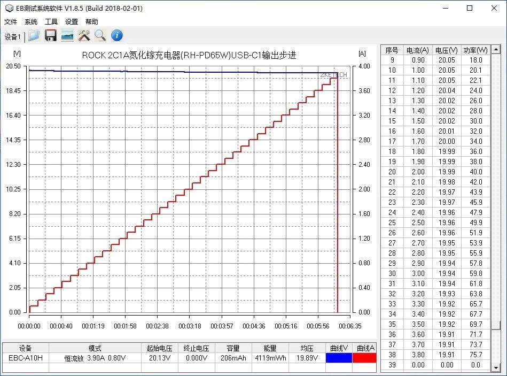Click the [V] axis unit label

tap(17, 53)
